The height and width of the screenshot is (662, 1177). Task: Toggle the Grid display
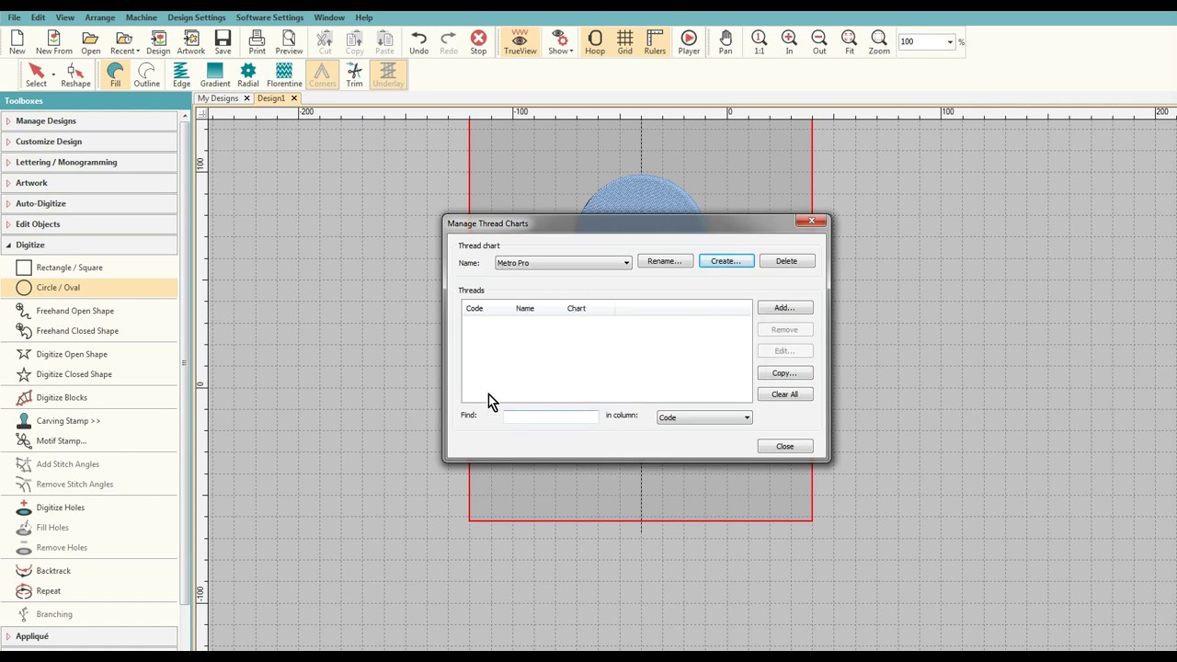[x=624, y=42]
